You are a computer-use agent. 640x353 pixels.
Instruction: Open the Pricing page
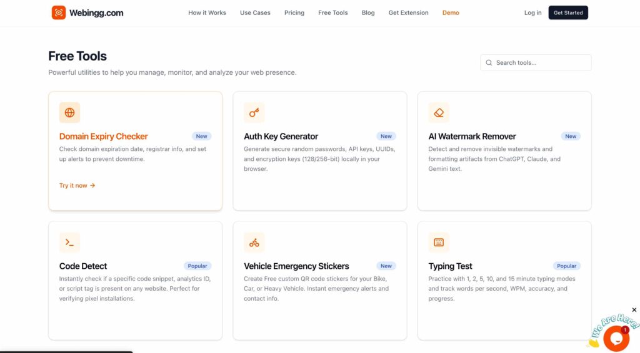click(x=294, y=12)
